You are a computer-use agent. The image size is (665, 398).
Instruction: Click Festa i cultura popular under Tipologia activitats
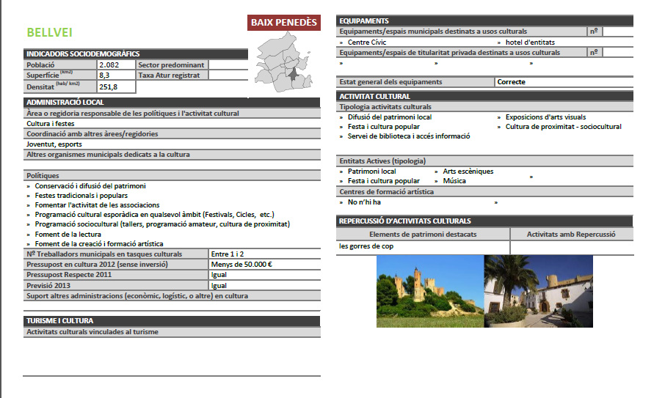(x=383, y=127)
